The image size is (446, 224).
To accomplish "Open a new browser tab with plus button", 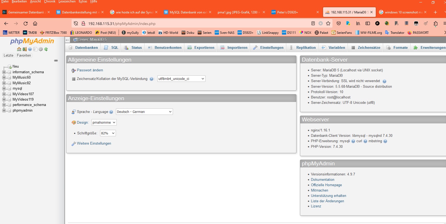I will (436, 12).
